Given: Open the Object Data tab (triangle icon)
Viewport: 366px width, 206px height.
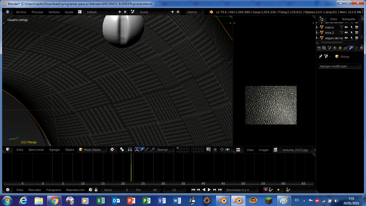Looking at the screenshot, I should pyautogui.click(x=356, y=48).
